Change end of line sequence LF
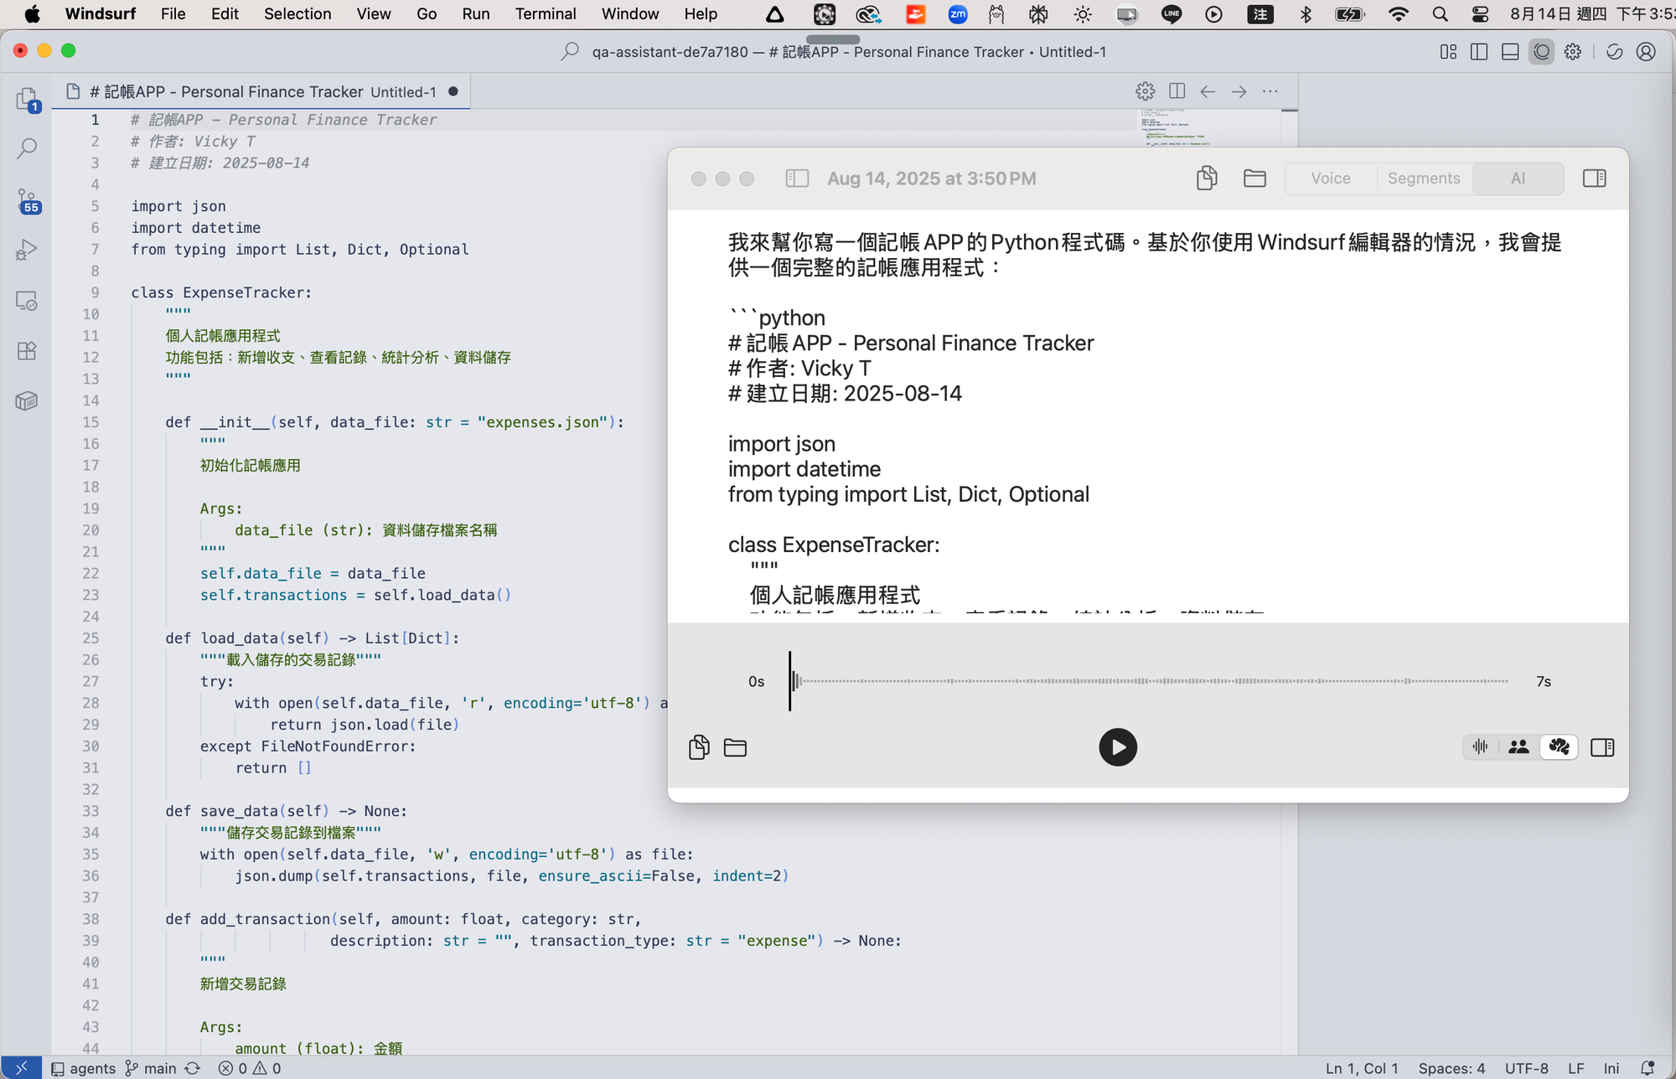The image size is (1676, 1079). pyautogui.click(x=1575, y=1068)
